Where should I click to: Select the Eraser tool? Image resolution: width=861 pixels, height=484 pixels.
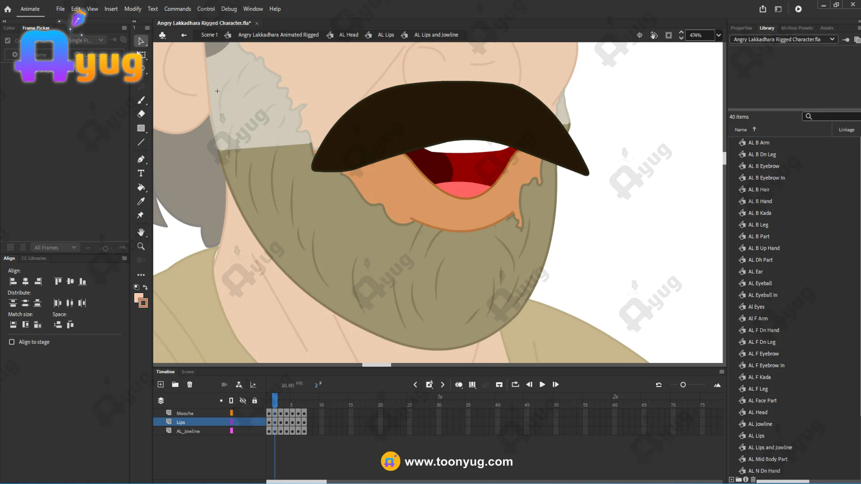(141, 114)
